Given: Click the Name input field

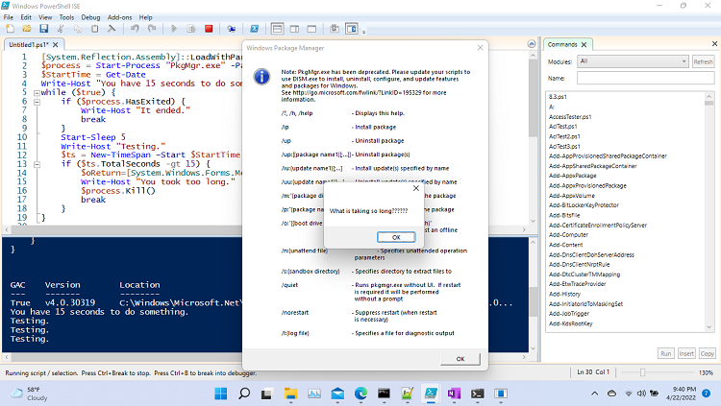Looking at the screenshot, I should pos(646,78).
